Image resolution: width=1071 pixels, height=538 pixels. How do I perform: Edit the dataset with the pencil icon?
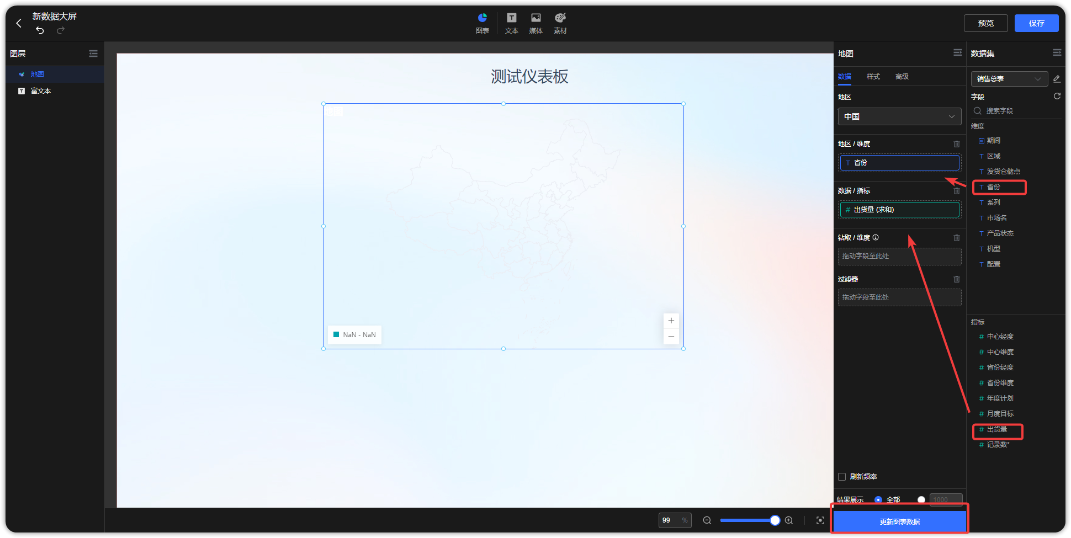point(1057,79)
